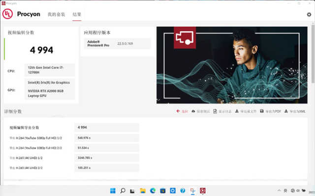Click the vertical scrollbar of the results page

313,54
